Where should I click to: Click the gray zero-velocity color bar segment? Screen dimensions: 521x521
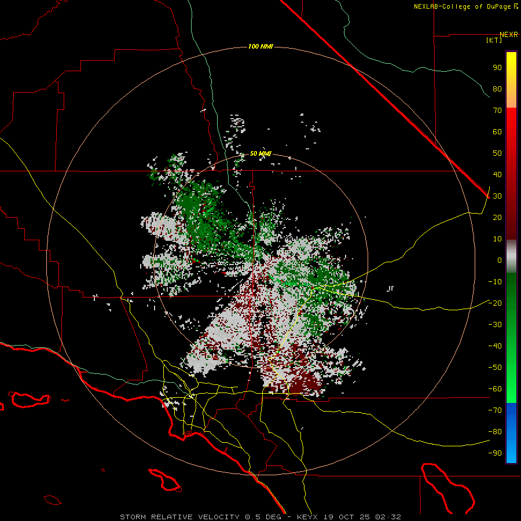pyautogui.click(x=511, y=256)
